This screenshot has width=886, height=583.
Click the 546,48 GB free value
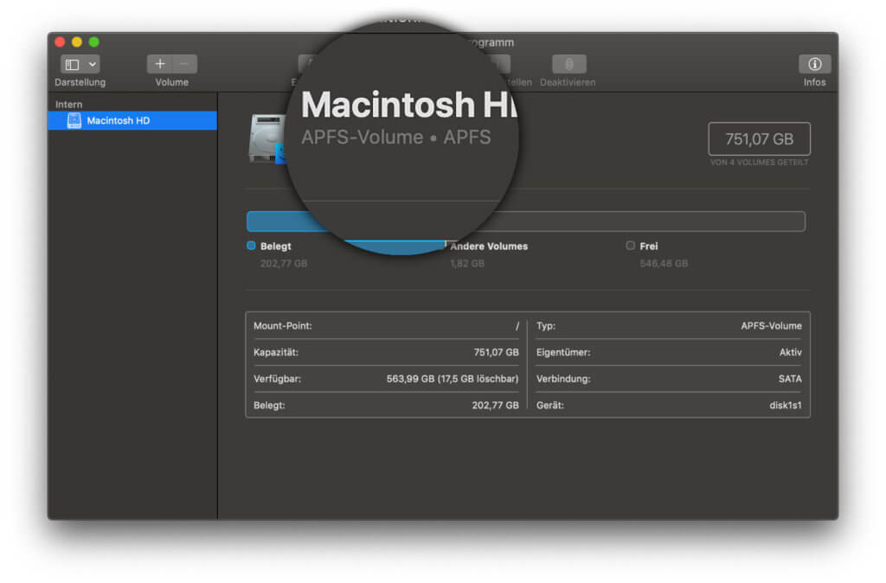(x=664, y=264)
